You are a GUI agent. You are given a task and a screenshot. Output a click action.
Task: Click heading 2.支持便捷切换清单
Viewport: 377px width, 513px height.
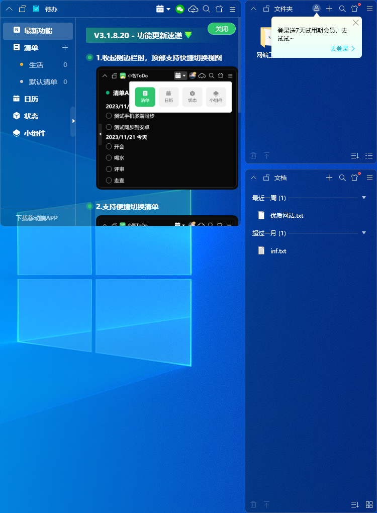click(127, 206)
